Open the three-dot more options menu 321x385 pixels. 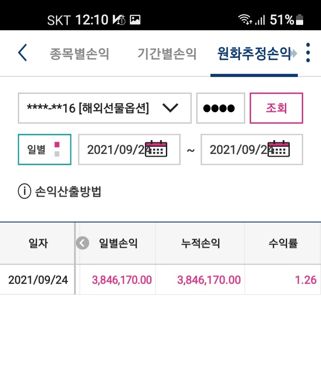pyautogui.click(x=308, y=53)
